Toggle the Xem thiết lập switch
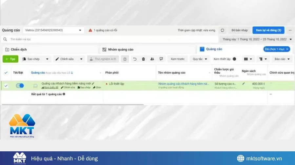Image resolution: width=295 pixels, height=165 pixels. coord(234,59)
